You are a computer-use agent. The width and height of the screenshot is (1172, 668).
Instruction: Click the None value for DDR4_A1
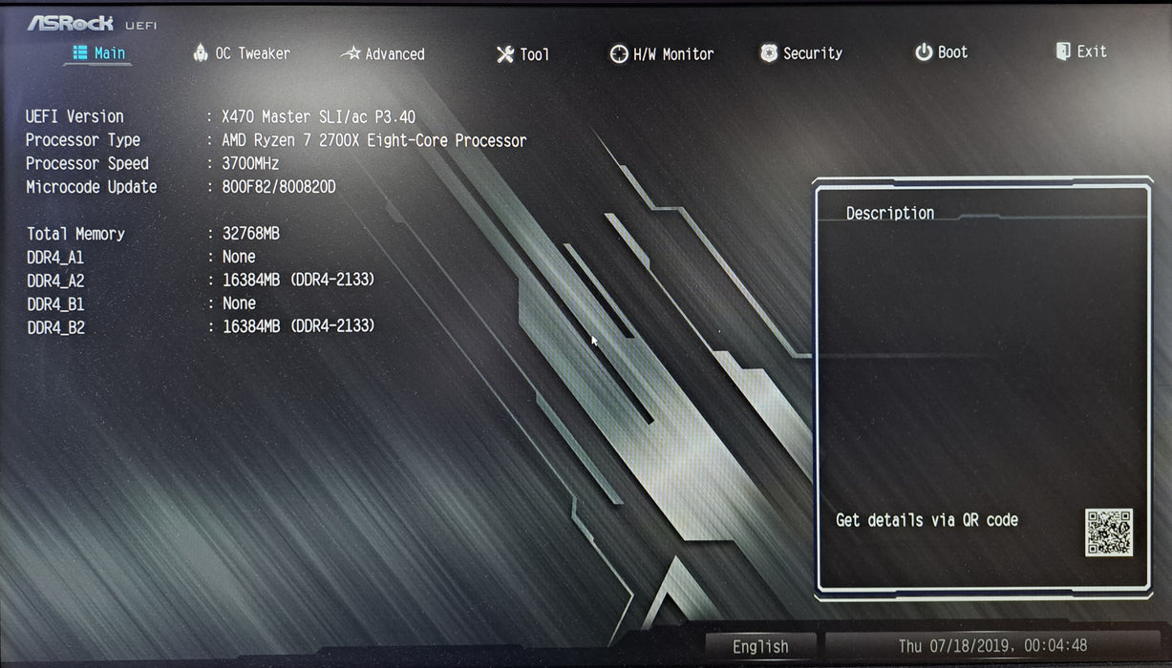click(239, 257)
